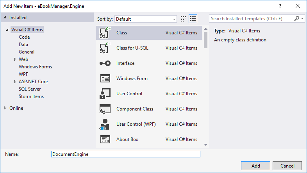Choose the Class for U-SQL icon
The width and height of the screenshot is (307, 173).
105,48
